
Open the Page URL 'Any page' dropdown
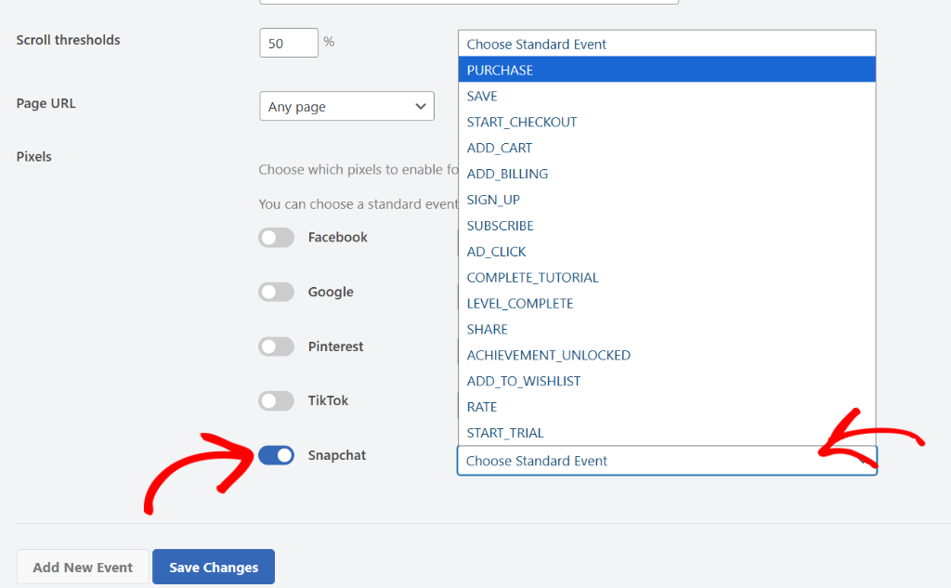(346, 107)
